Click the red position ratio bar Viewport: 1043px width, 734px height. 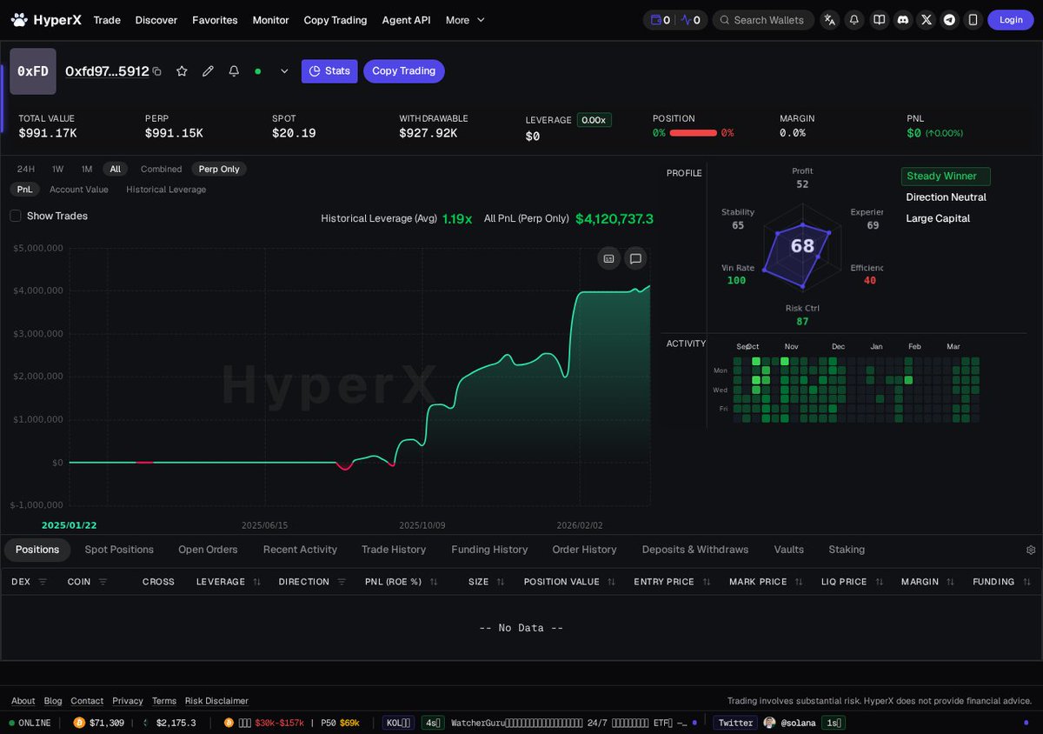(x=693, y=134)
